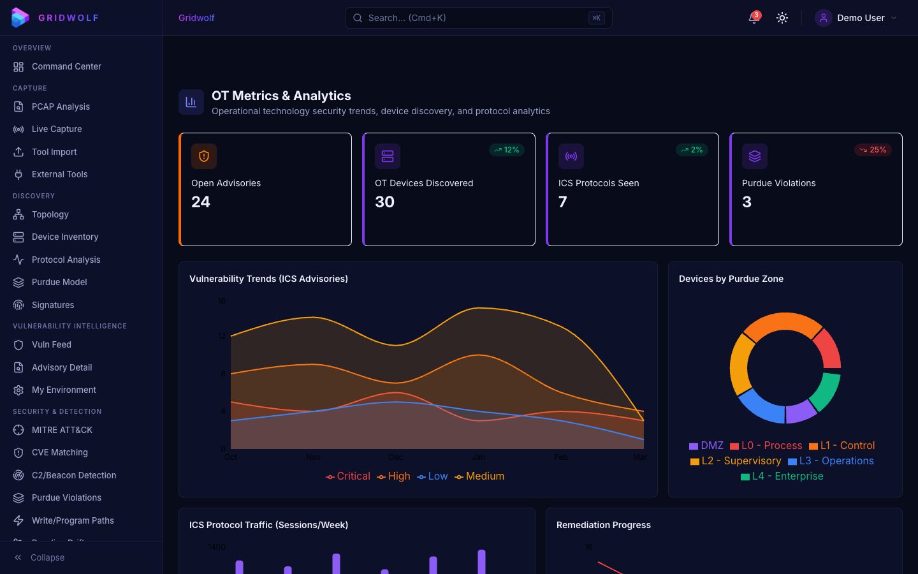The height and width of the screenshot is (574, 918).
Task: Click the Search input field
Action: pos(478,18)
